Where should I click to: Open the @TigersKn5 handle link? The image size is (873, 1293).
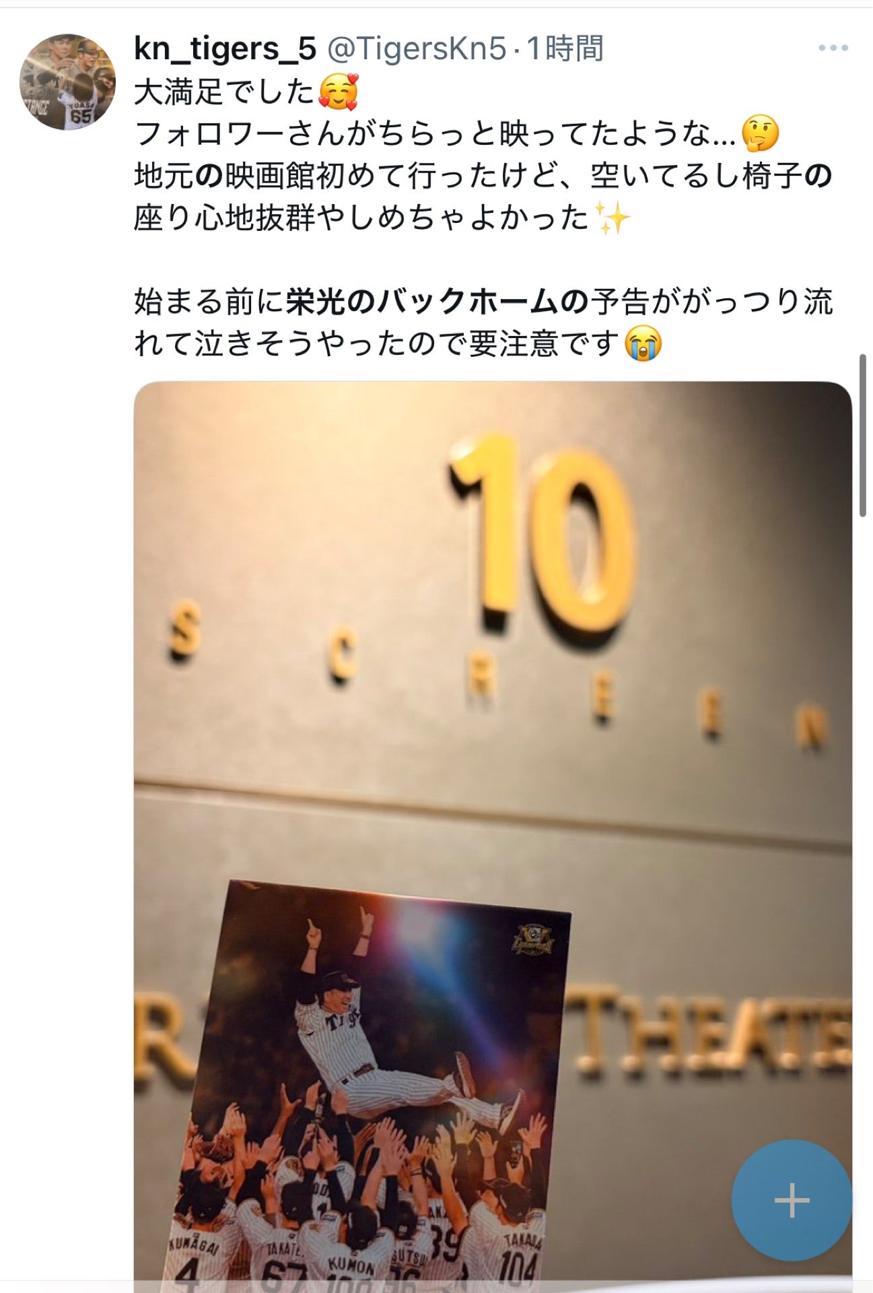[x=416, y=48]
